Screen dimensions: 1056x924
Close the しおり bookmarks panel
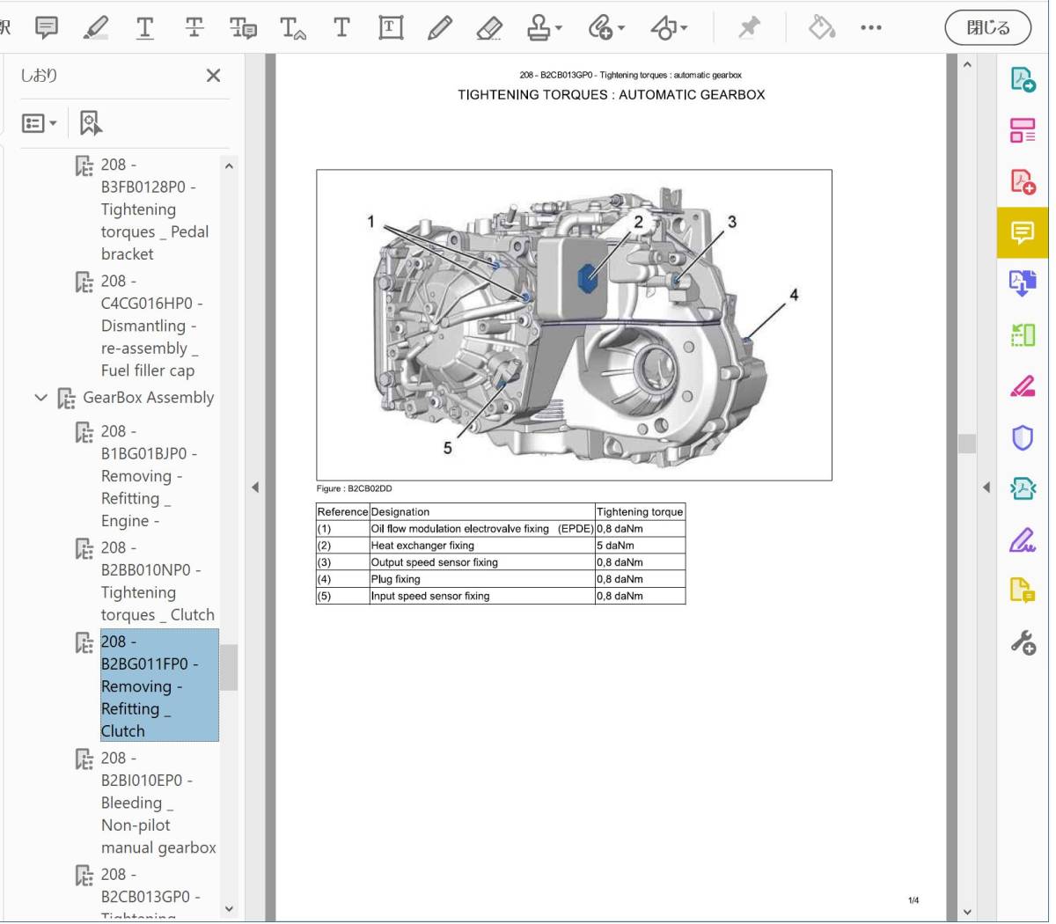click(213, 76)
